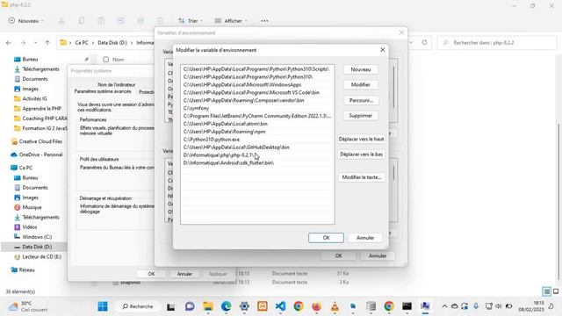Click Annuler in Propriétés système window
562x316 pixels.
184,274
